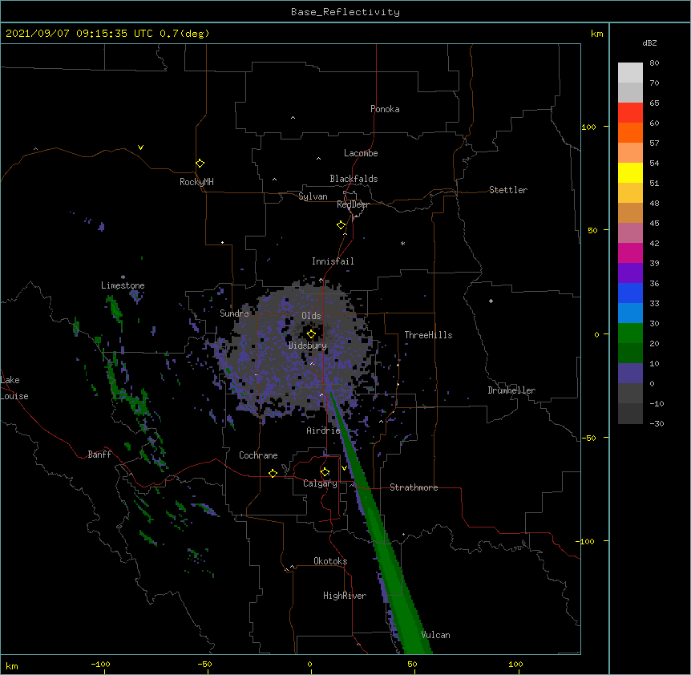This screenshot has height=675, width=691.
Task: Select the Airdrie label
Action: tap(324, 430)
